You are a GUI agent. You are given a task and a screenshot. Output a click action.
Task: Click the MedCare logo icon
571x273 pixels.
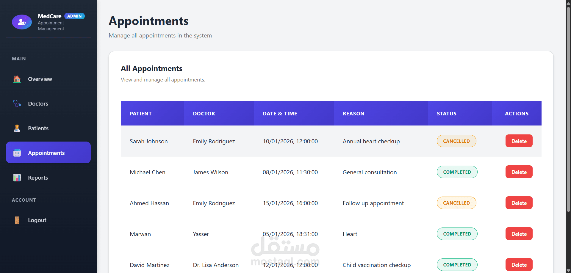coord(22,22)
